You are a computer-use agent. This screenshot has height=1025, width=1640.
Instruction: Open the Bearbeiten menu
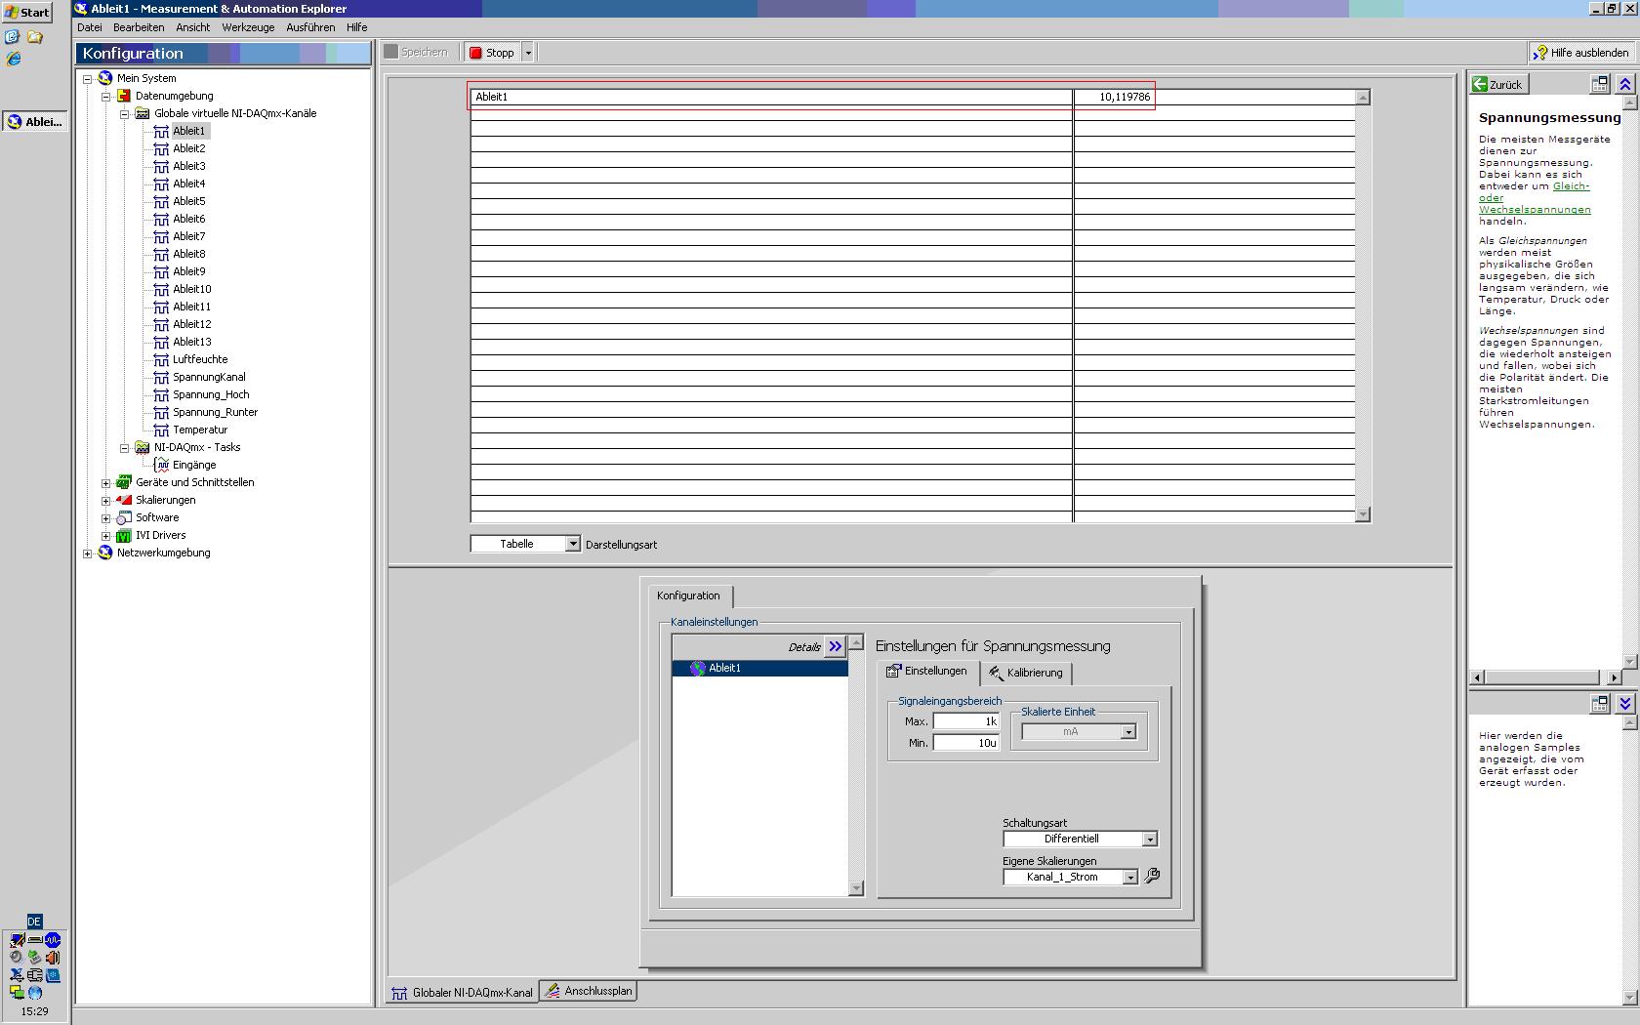coord(139,27)
